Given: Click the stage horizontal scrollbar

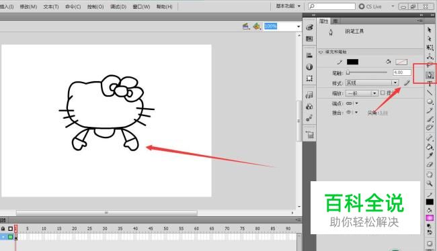Looking at the screenshot, I should tap(107, 213).
